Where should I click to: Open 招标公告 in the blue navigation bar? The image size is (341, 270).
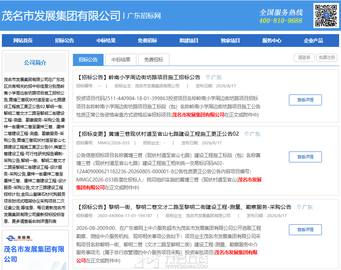tap(64, 40)
